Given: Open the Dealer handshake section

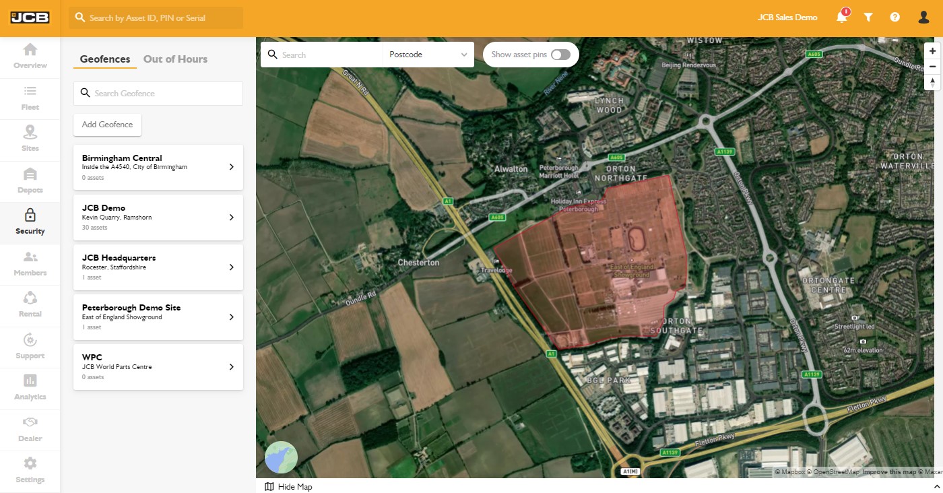Looking at the screenshot, I should pyautogui.click(x=30, y=430).
